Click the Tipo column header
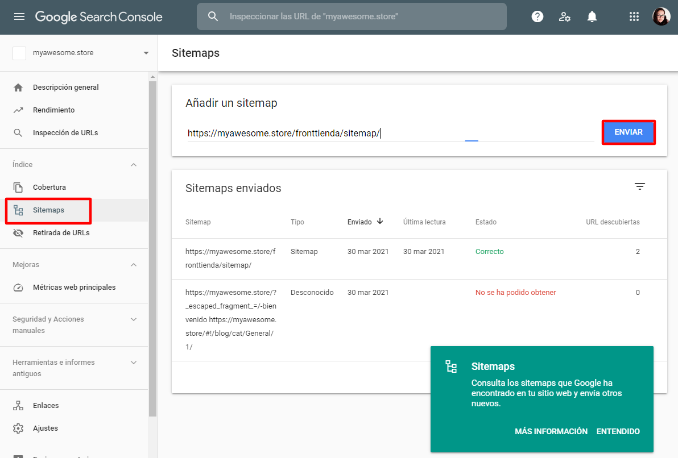This screenshot has width=678, height=458. (297, 222)
